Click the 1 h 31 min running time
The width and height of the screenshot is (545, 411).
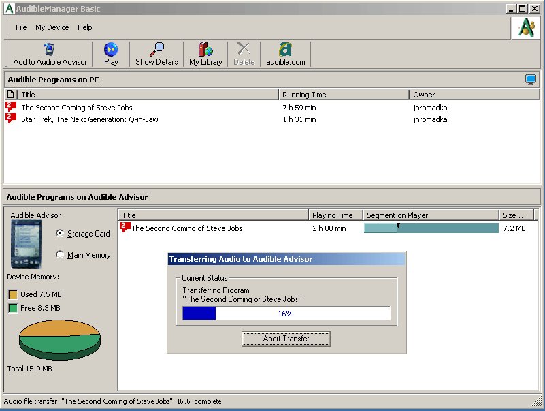tap(299, 119)
